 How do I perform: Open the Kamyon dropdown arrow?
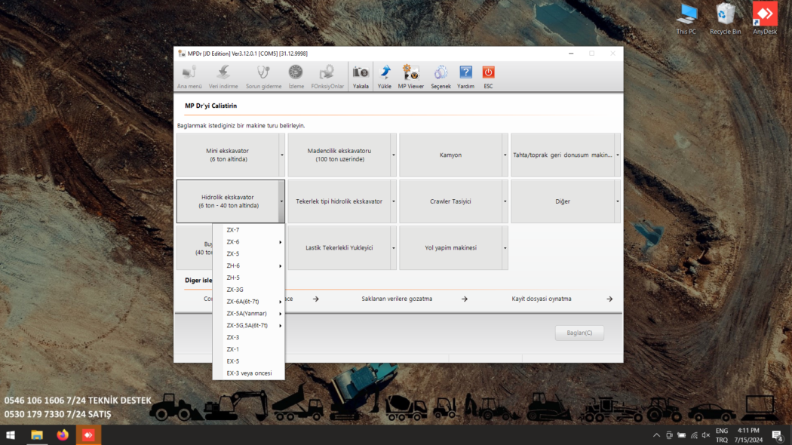tap(505, 155)
